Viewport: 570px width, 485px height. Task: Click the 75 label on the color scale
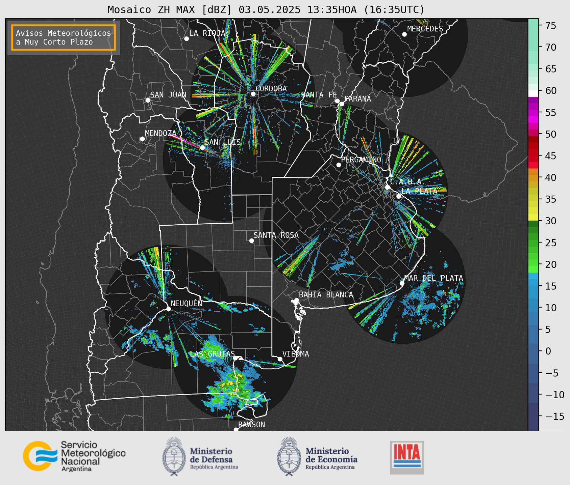[550, 26]
